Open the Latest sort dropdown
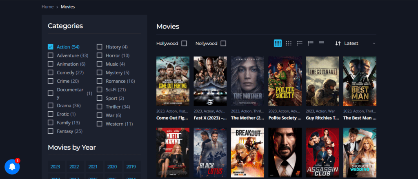This screenshot has width=418, height=179. point(356,43)
